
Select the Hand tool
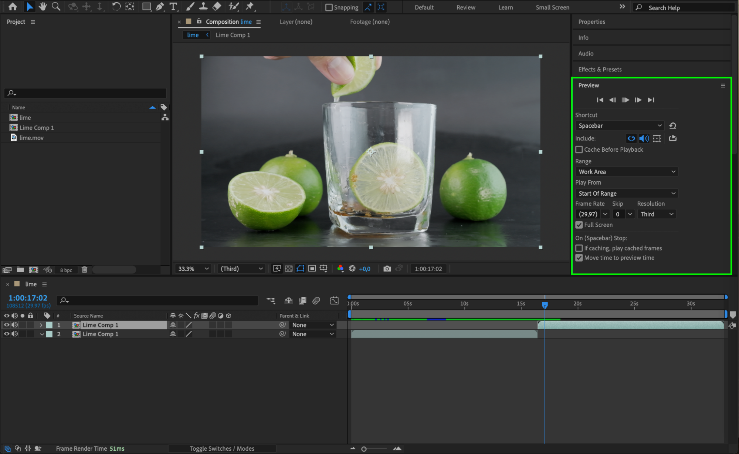coord(43,6)
